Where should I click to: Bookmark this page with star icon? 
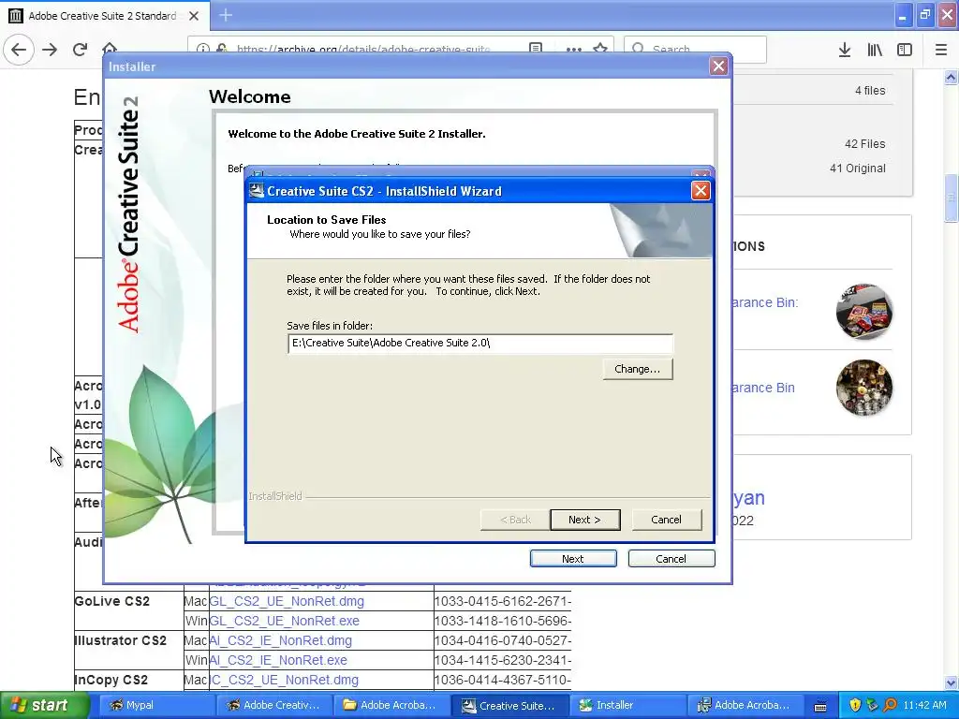[x=600, y=49]
